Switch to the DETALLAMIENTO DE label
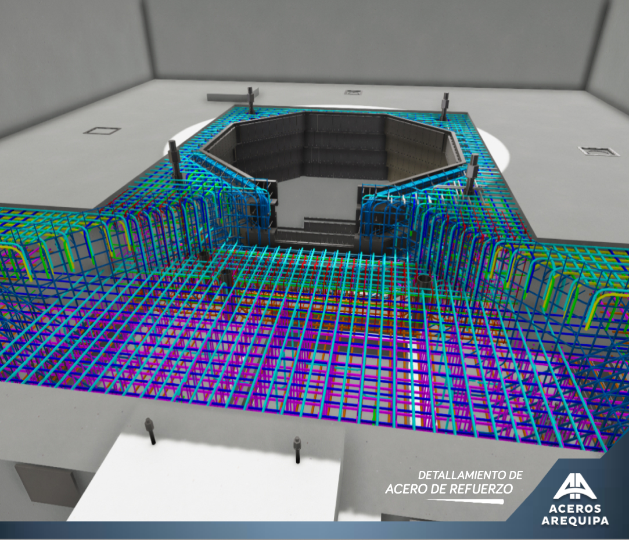629x540 pixels. [x=471, y=474]
